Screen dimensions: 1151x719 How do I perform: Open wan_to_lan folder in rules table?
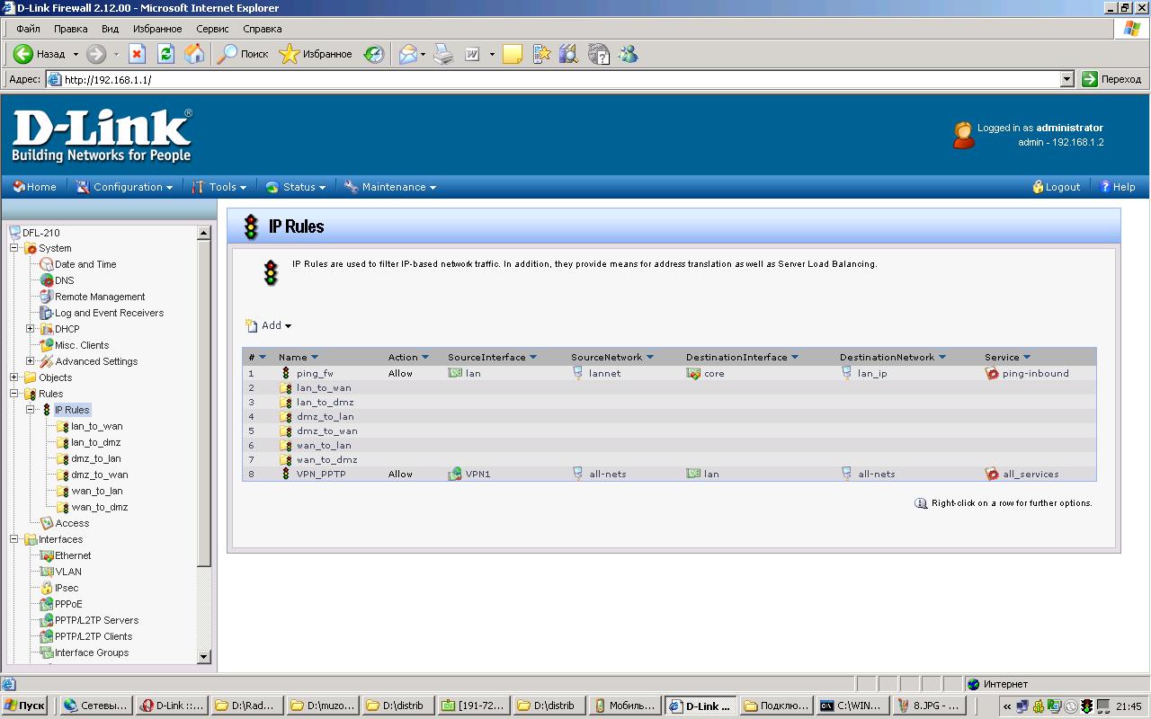click(x=324, y=445)
